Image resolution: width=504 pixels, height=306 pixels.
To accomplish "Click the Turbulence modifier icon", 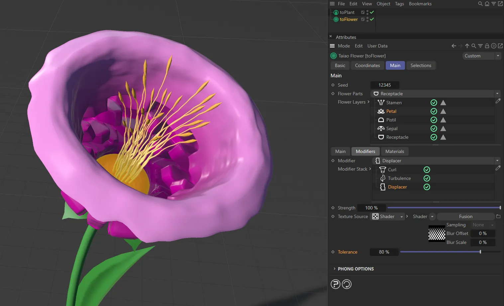I will pyautogui.click(x=382, y=178).
